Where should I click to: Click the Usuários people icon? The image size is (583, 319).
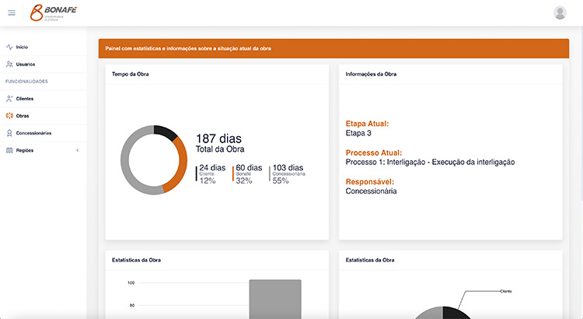tap(9, 65)
